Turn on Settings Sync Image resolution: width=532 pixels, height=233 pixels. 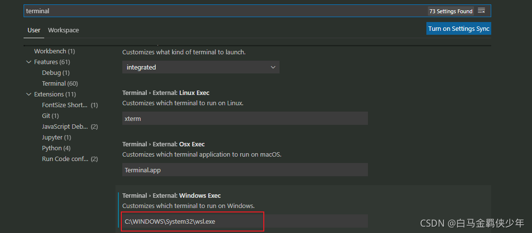(x=459, y=29)
